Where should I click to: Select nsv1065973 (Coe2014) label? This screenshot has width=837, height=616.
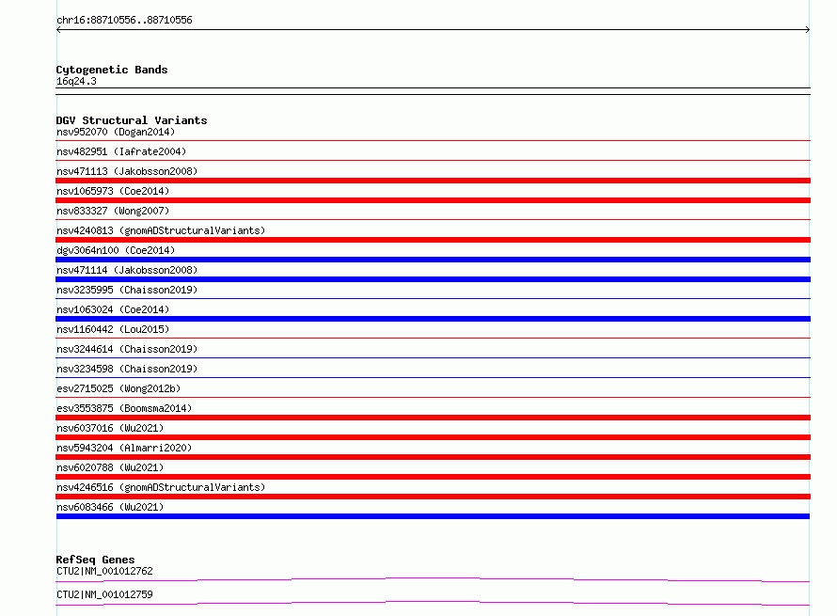[x=113, y=191]
